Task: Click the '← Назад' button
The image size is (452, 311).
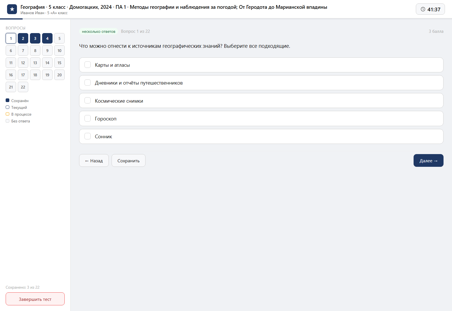Action: 94,161
